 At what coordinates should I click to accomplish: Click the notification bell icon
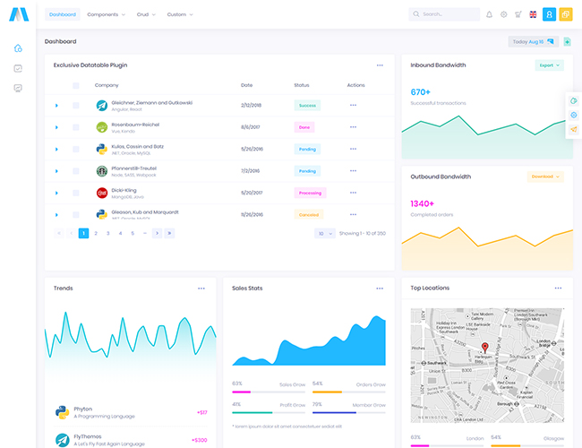[x=489, y=14]
